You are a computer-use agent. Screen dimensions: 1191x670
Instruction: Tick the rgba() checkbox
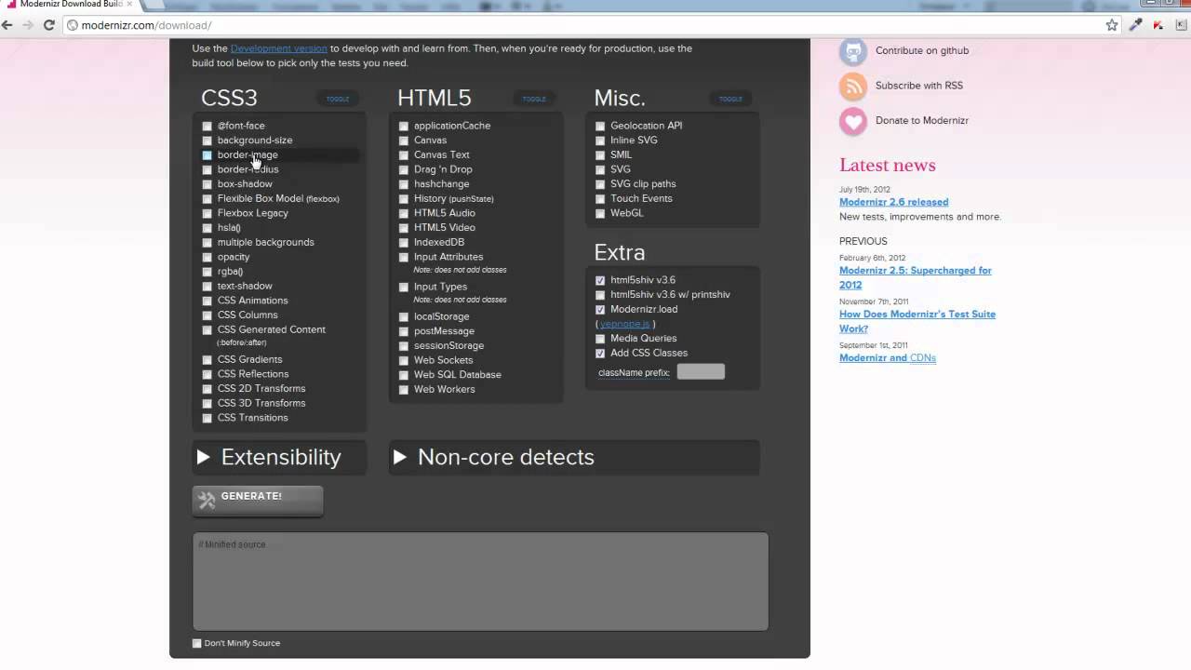[x=207, y=272]
